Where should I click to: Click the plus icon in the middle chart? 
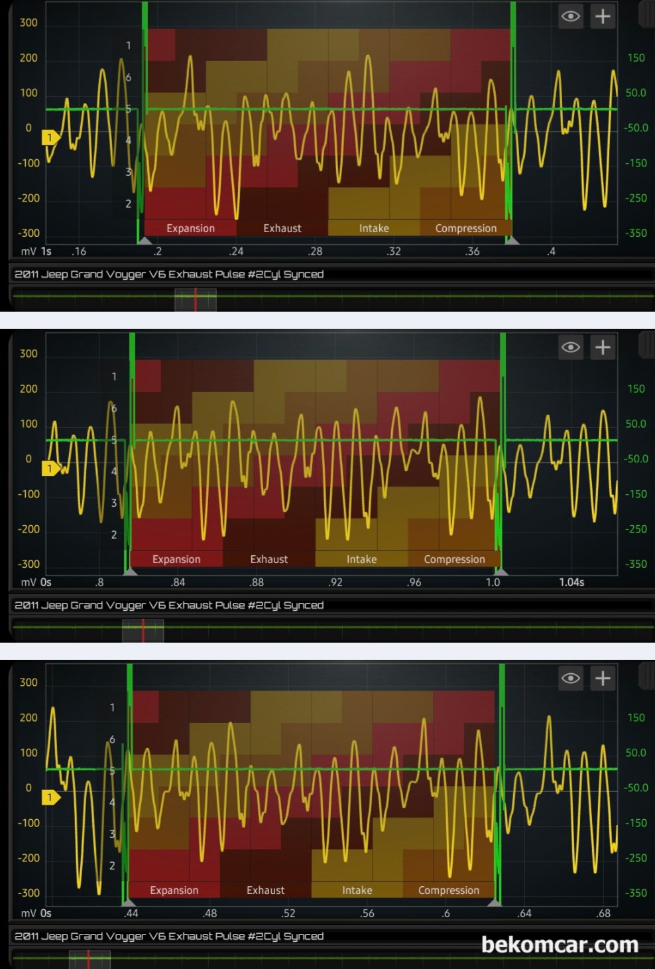pos(603,348)
